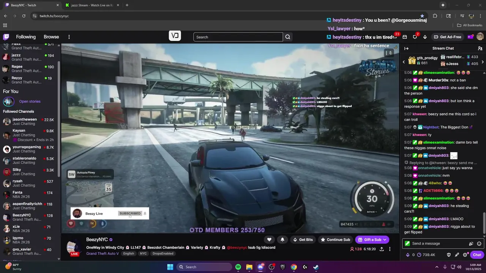Send message with the Chat button
The height and width of the screenshot is (273, 486).
(x=477, y=255)
